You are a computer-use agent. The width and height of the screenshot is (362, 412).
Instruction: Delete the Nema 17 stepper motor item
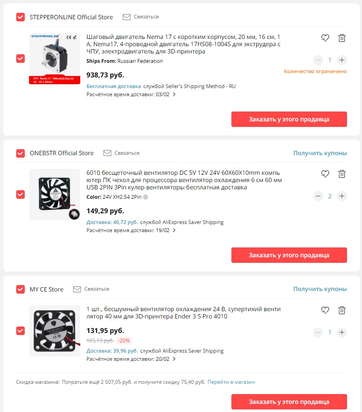(342, 38)
